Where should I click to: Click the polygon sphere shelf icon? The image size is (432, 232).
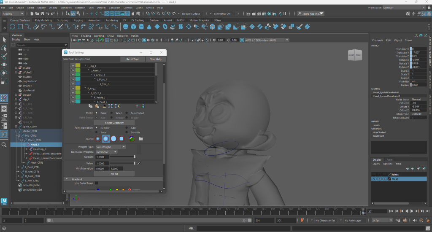coord(125,27)
